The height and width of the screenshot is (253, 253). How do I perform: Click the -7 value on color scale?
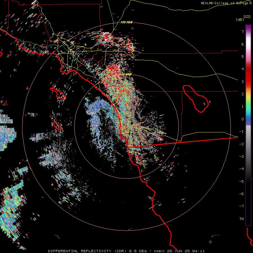[x=241, y=206]
